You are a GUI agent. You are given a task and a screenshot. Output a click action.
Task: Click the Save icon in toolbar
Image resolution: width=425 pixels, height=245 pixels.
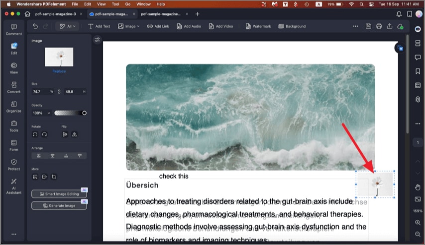pyautogui.click(x=368, y=26)
